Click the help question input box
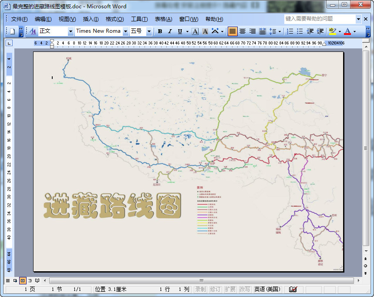This screenshot has width=374, height=297. pos(320,19)
